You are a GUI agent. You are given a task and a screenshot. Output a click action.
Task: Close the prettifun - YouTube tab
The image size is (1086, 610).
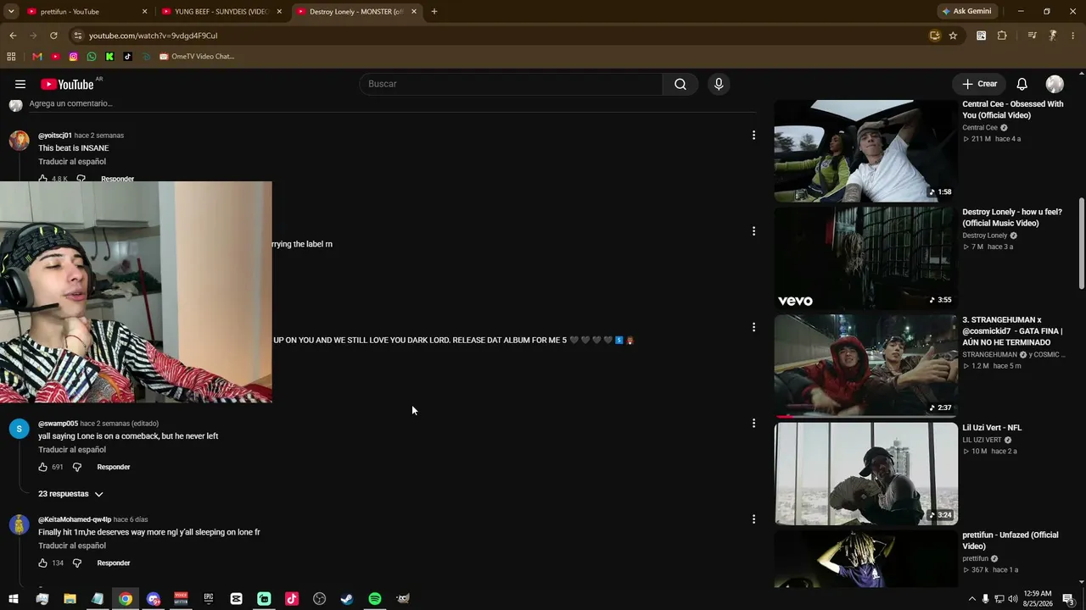tap(145, 12)
